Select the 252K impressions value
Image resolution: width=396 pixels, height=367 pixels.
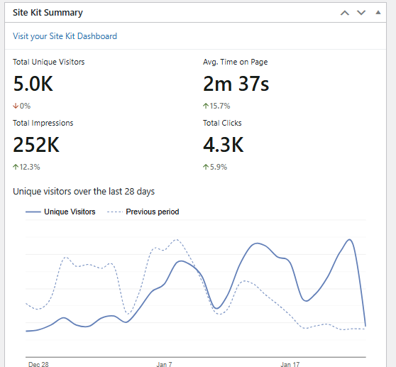(x=36, y=145)
